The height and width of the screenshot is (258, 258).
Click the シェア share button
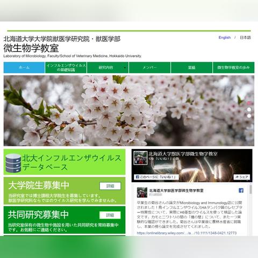(x=242, y=177)
